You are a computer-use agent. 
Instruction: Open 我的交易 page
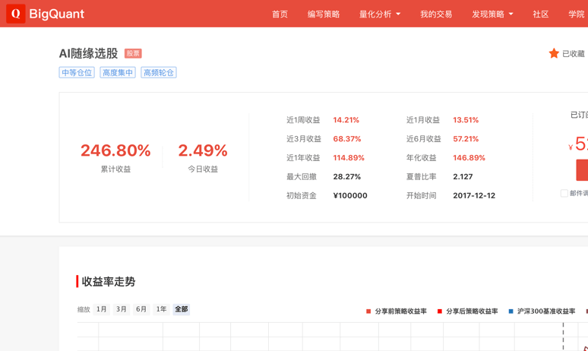pyautogui.click(x=436, y=14)
